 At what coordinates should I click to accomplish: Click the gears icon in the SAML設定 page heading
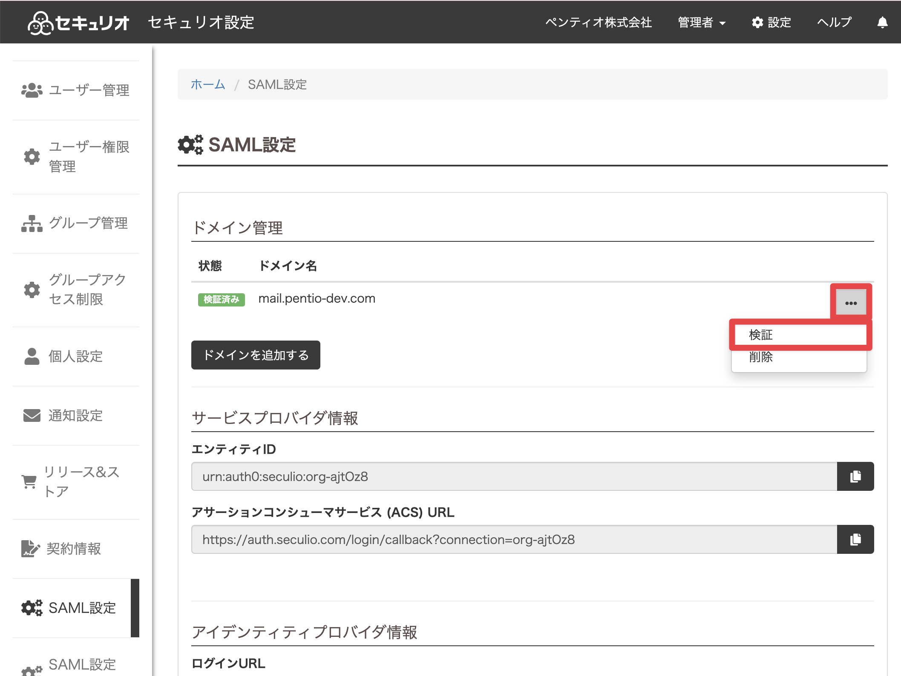coord(190,145)
